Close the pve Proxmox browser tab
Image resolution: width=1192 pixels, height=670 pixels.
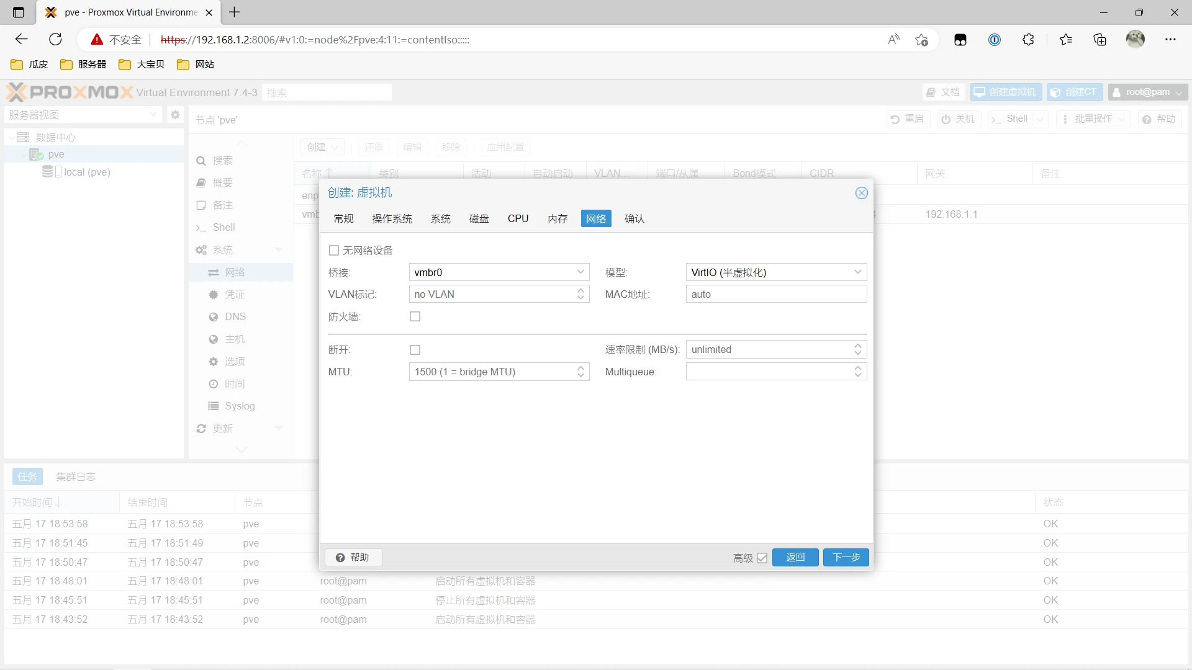pos(209,12)
